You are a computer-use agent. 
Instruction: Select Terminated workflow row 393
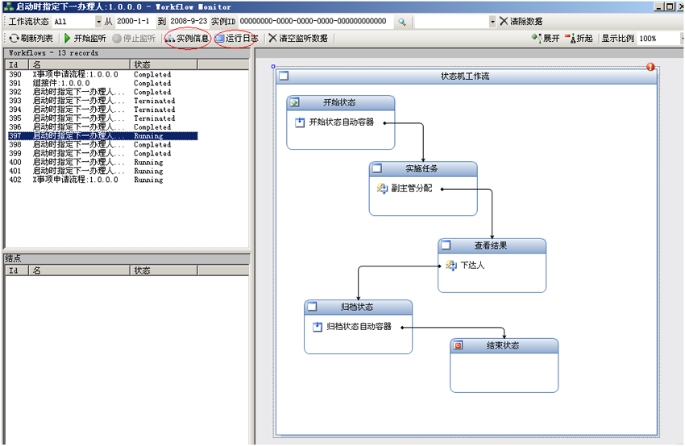point(102,101)
